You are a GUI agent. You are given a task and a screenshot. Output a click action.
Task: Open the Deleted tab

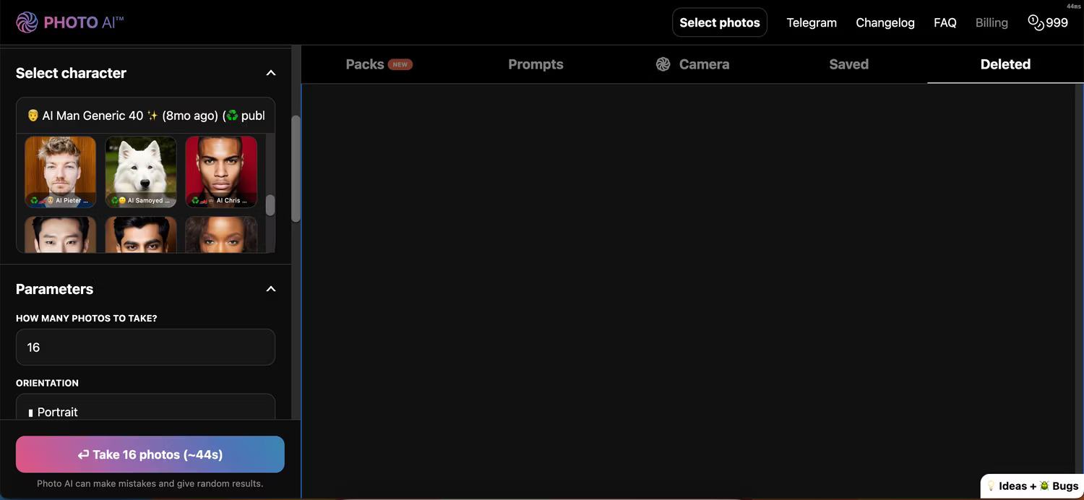[1005, 64]
